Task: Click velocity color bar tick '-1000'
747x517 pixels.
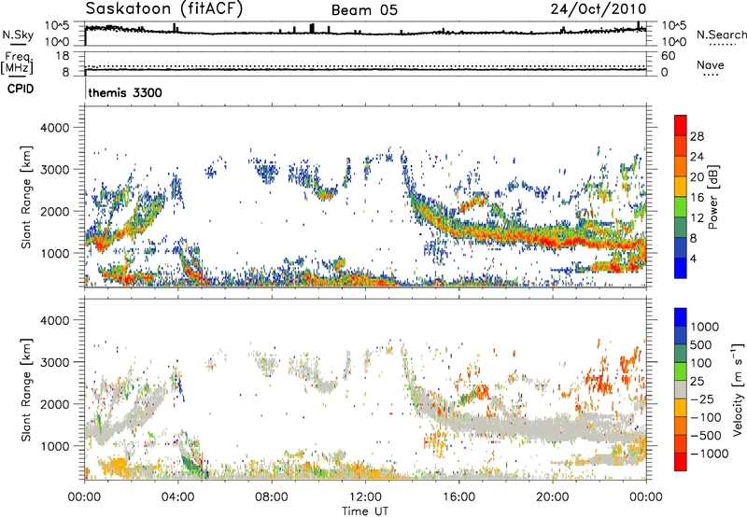Action: (x=709, y=454)
